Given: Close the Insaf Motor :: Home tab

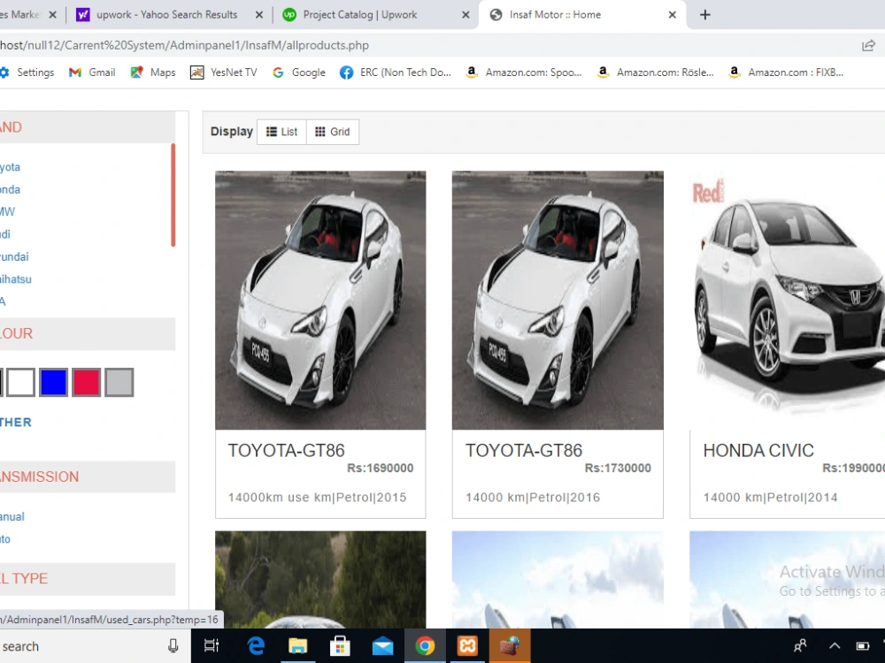Looking at the screenshot, I should point(673,15).
